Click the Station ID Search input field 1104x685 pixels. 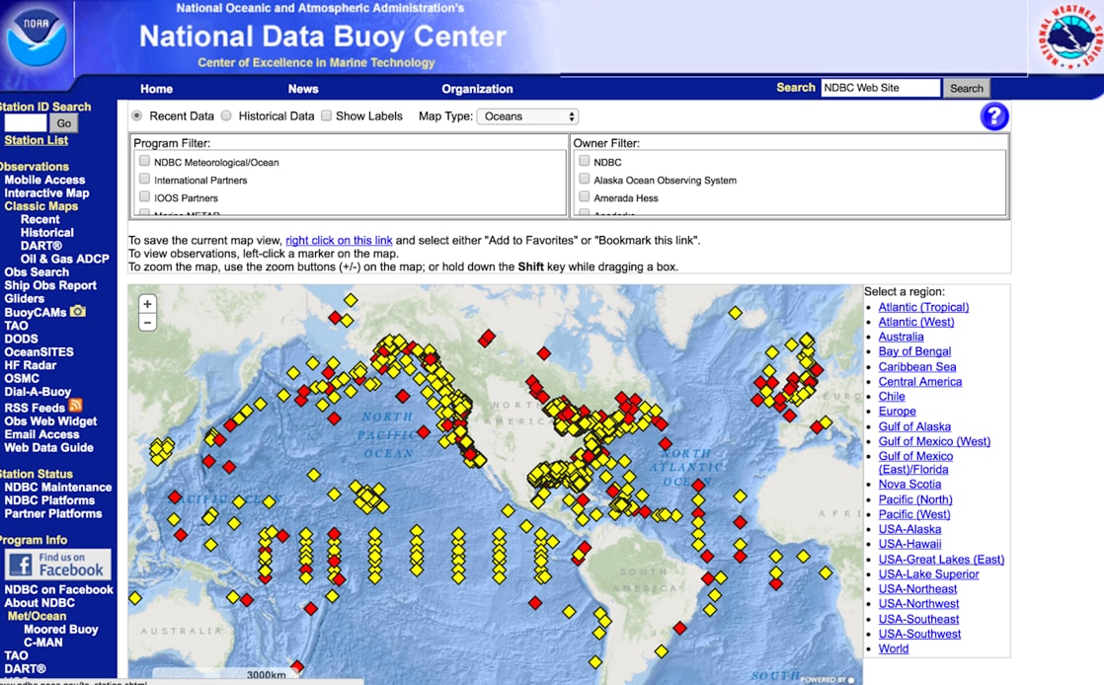[26, 123]
